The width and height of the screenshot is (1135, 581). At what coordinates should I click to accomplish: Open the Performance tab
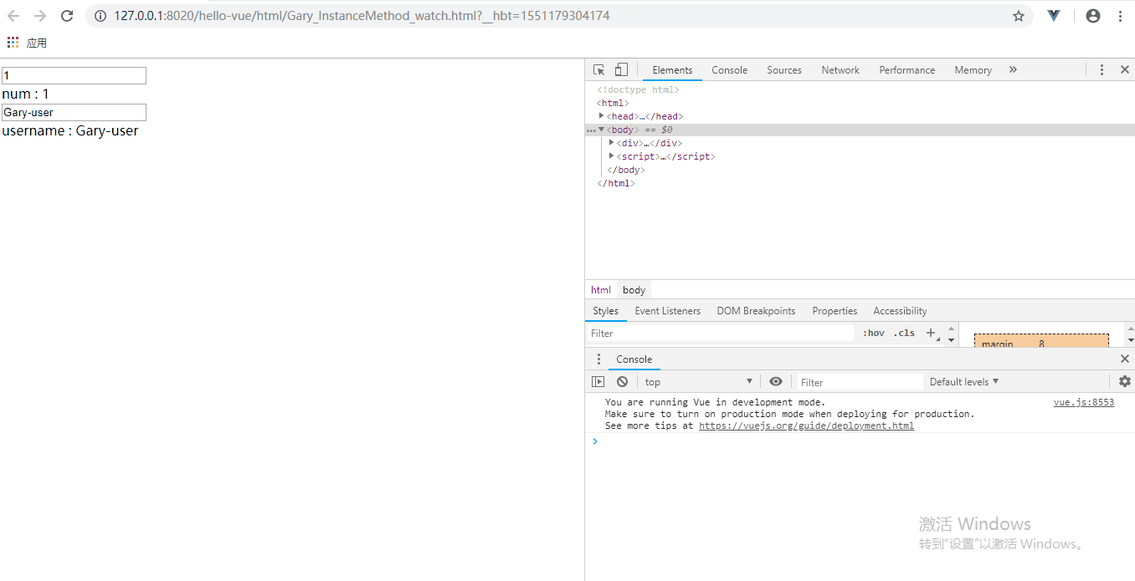[x=906, y=70]
